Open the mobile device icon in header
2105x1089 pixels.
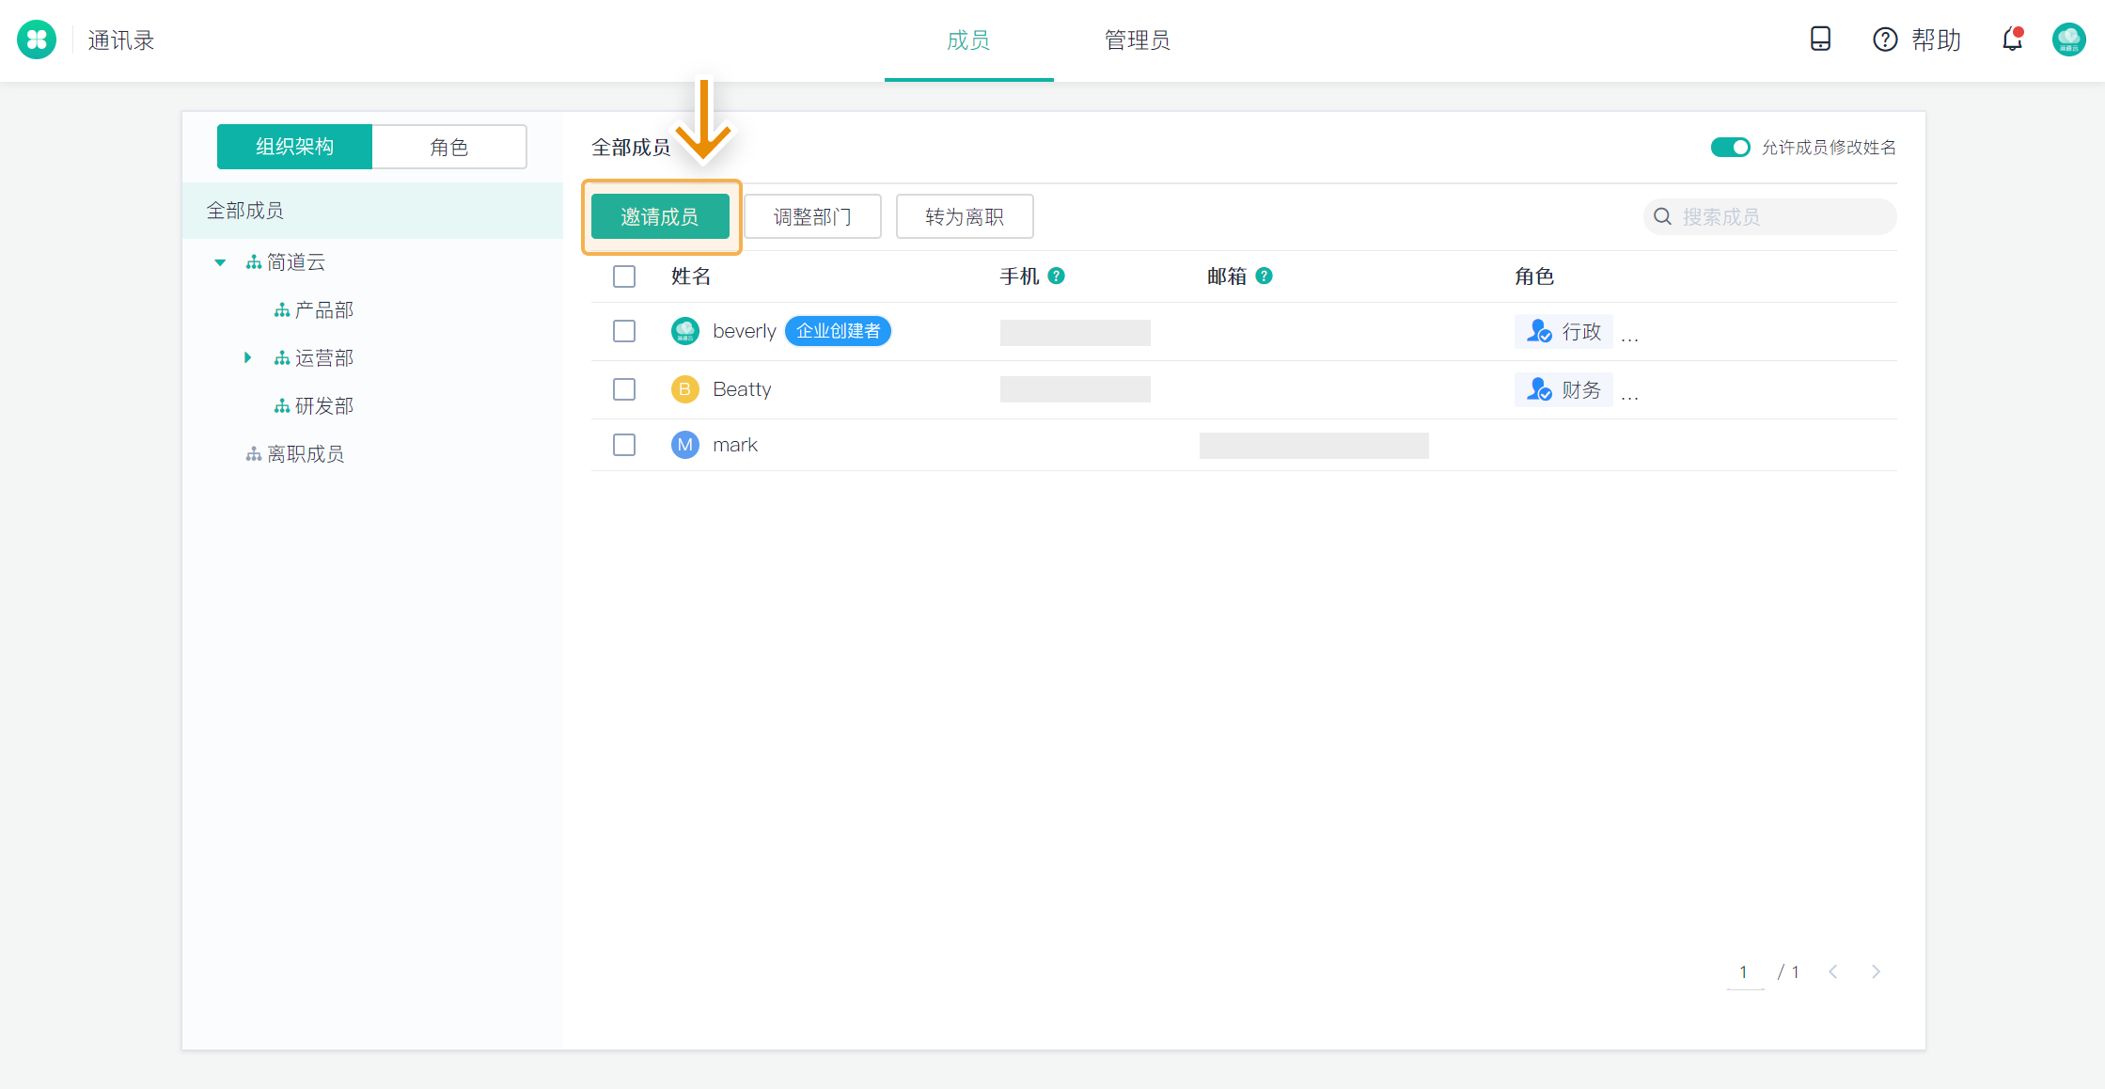coord(1820,39)
